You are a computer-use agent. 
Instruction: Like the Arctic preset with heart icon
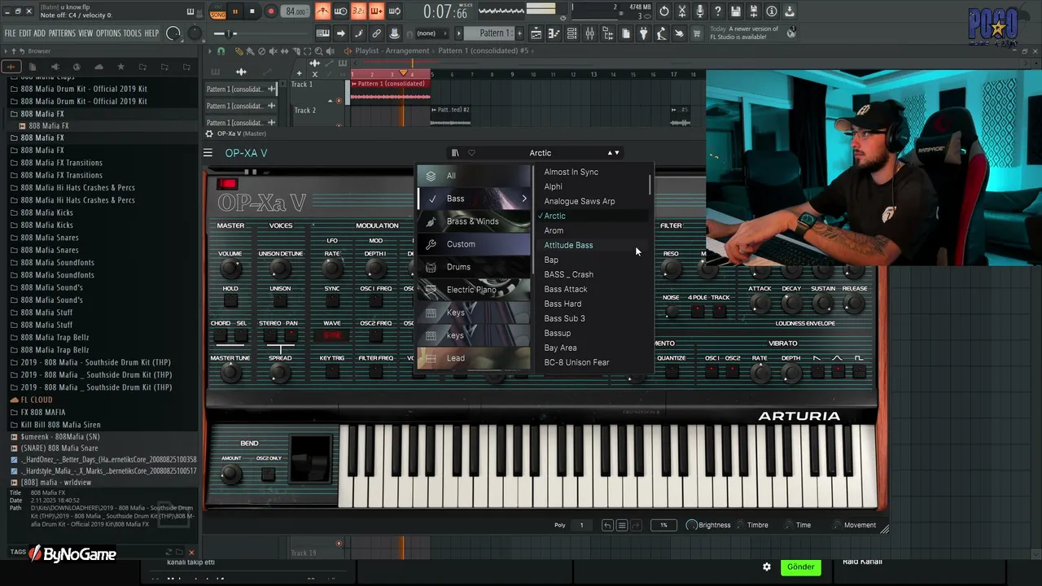471,153
